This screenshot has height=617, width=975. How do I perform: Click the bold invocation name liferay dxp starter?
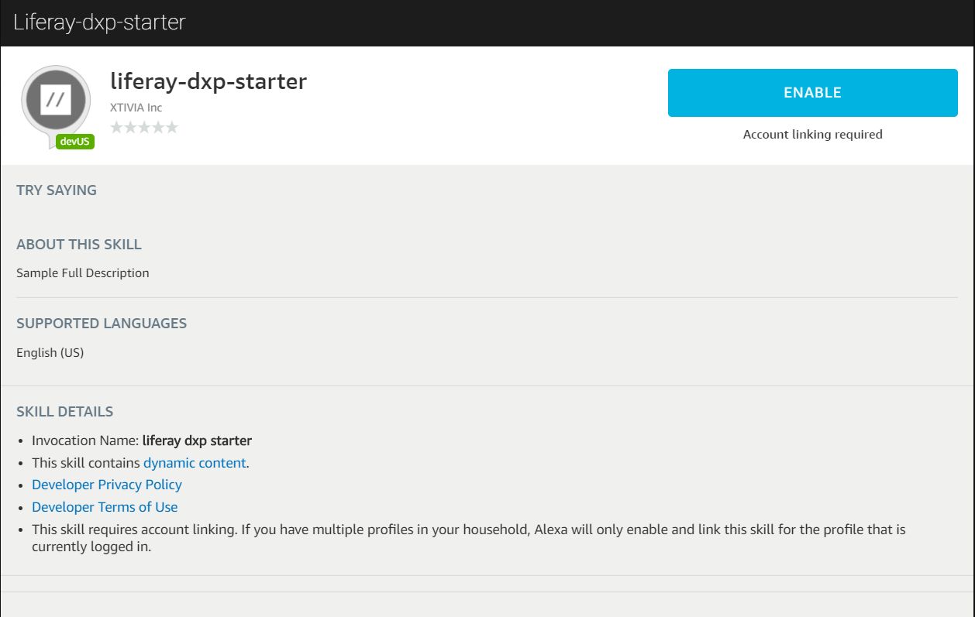[x=197, y=440]
